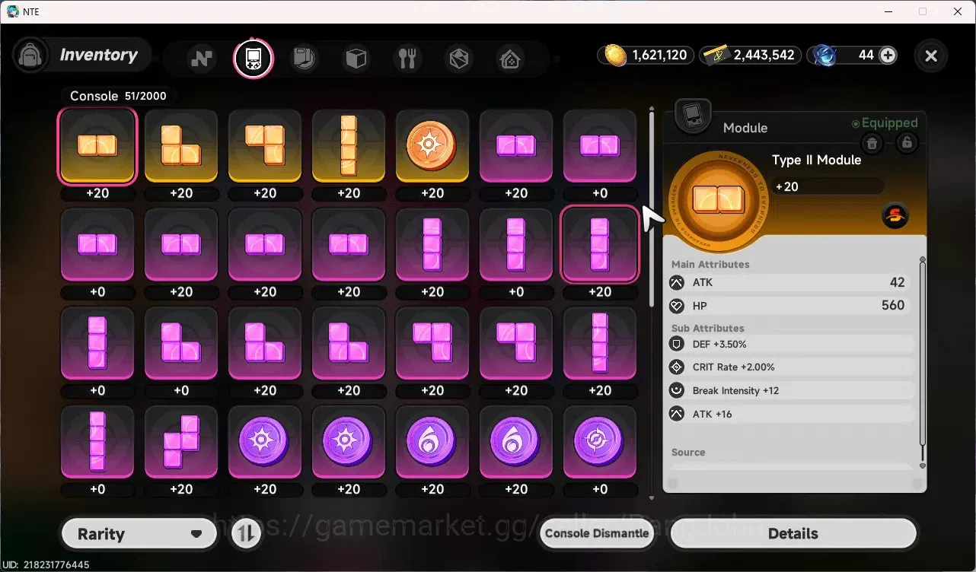Open the N-logo inventory category

point(202,59)
